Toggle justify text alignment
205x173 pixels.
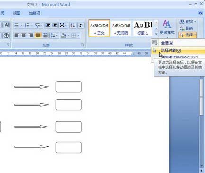[38, 35]
